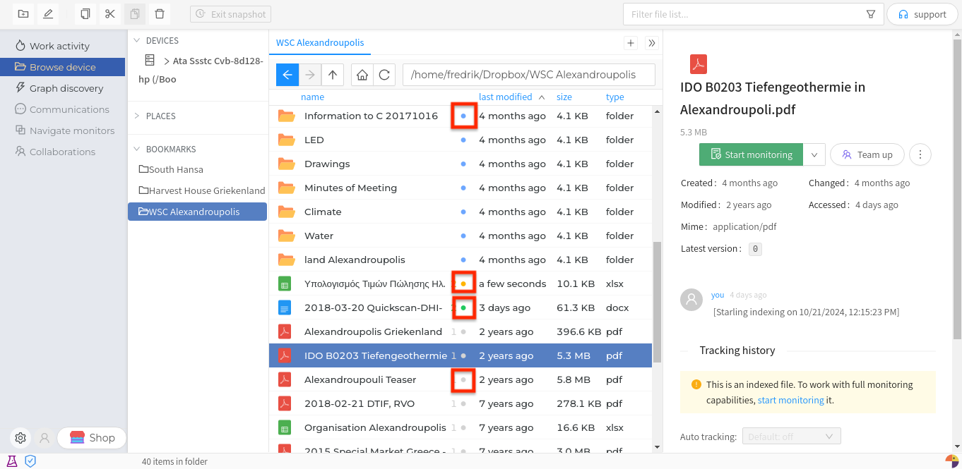
Task: Click the docx icon for 2018-03-20 Quickscan-DHI
Action: pos(284,307)
